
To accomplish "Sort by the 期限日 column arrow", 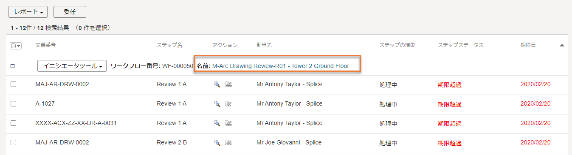I will [562, 45].
